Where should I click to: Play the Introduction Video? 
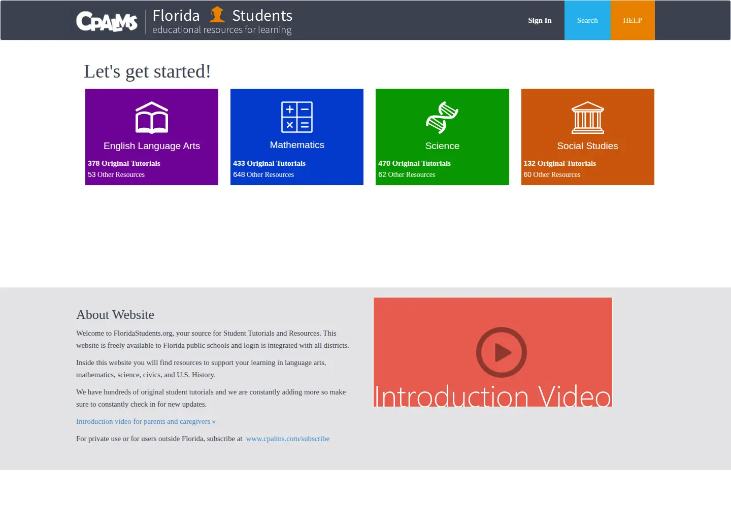(x=502, y=352)
